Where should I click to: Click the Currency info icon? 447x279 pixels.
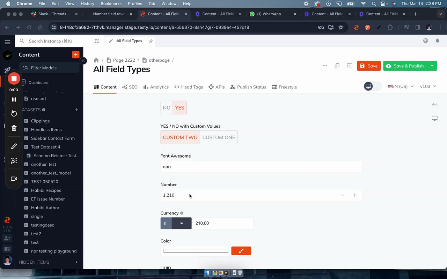[182, 213]
